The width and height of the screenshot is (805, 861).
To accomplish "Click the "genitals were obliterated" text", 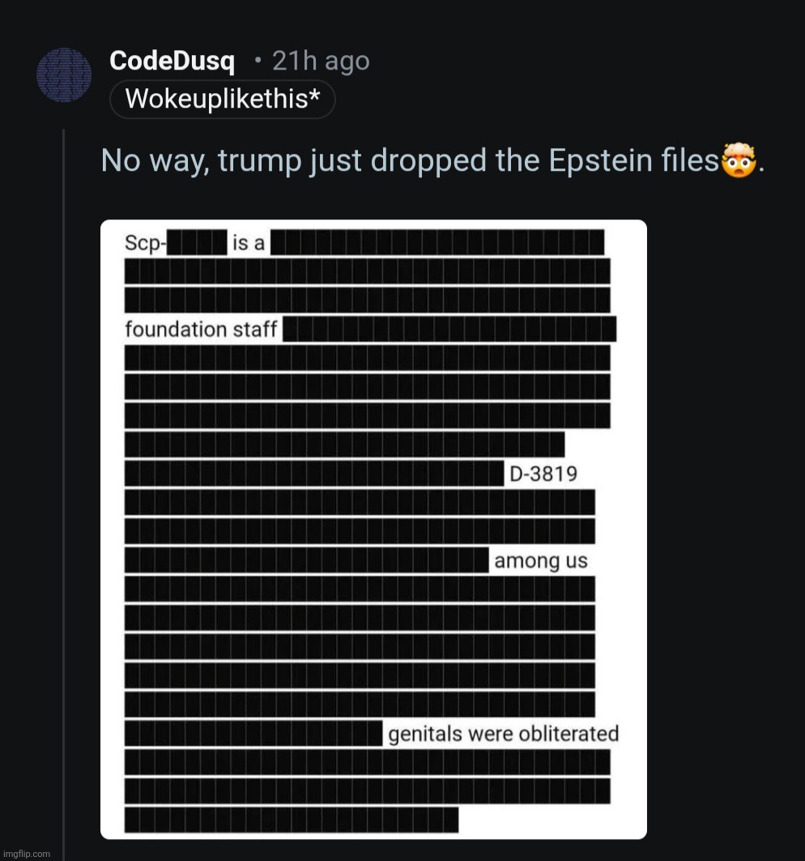I will click(x=503, y=735).
